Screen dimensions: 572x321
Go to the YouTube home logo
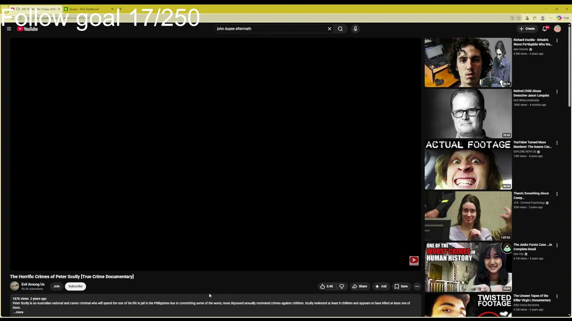27,29
